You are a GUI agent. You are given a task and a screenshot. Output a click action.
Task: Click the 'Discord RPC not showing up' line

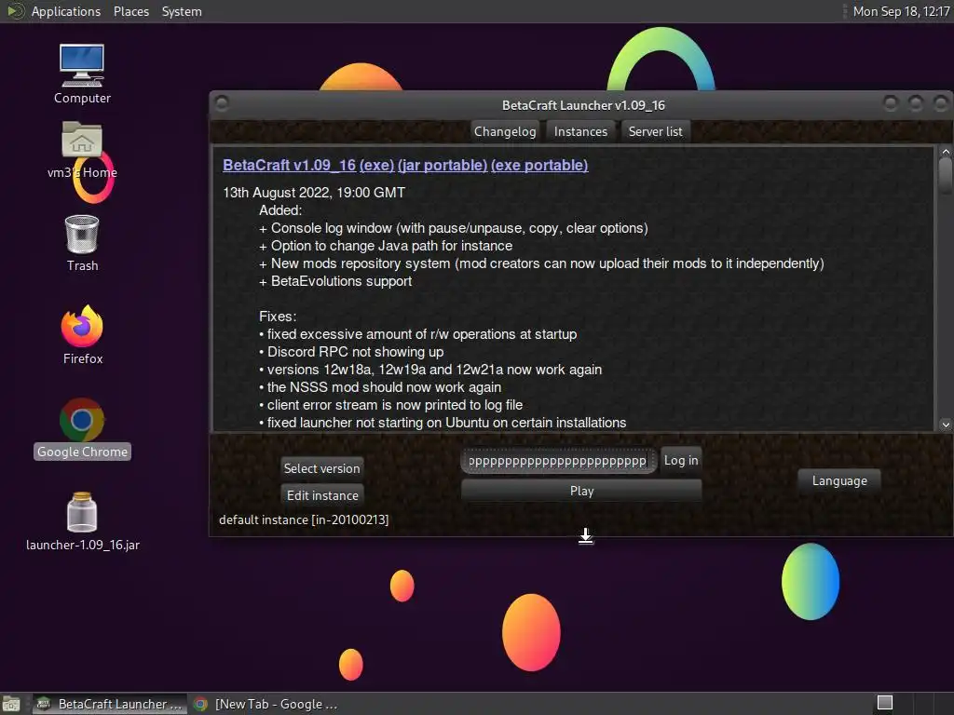point(351,351)
